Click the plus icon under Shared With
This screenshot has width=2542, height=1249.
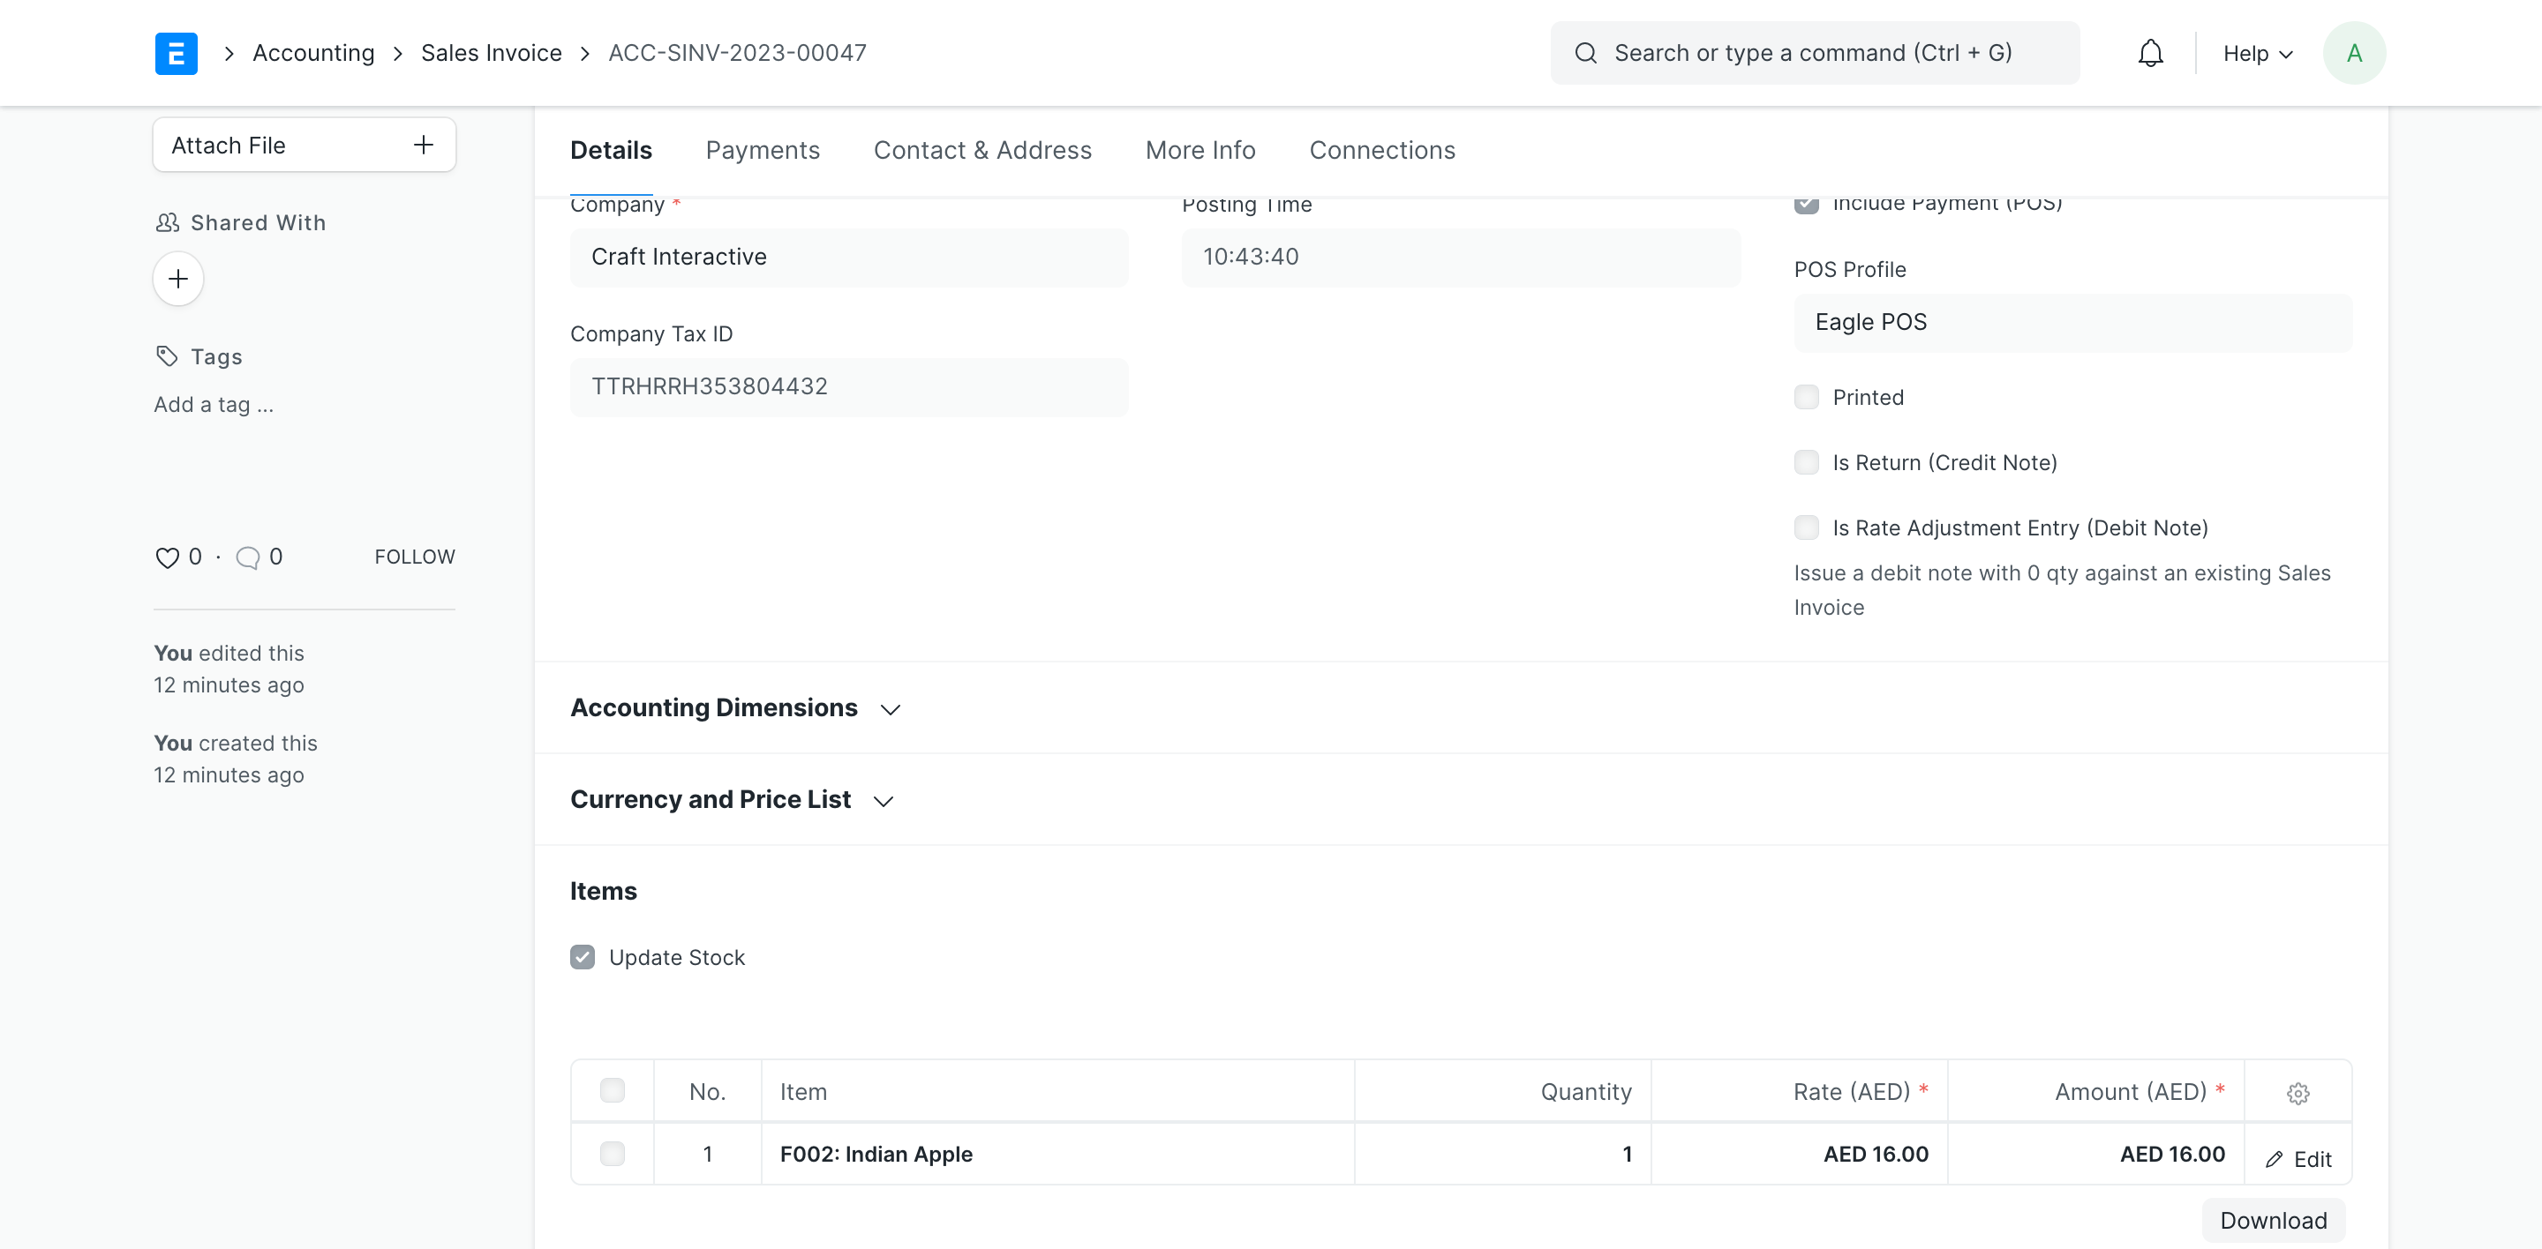pyautogui.click(x=177, y=279)
